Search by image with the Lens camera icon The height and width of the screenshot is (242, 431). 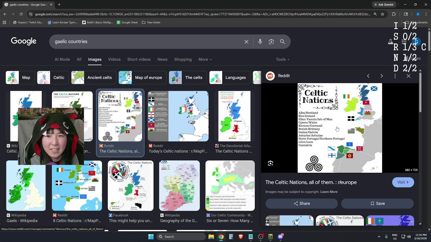tap(271, 42)
